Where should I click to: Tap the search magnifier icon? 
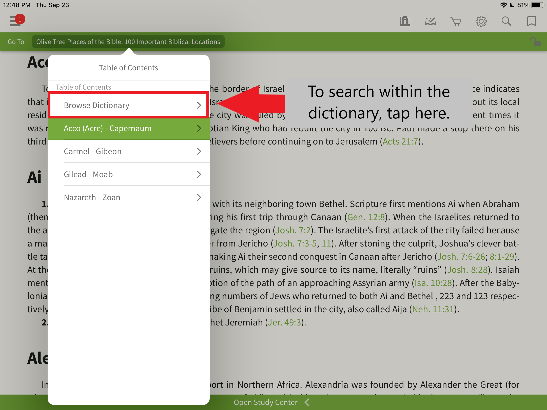coord(506,21)
